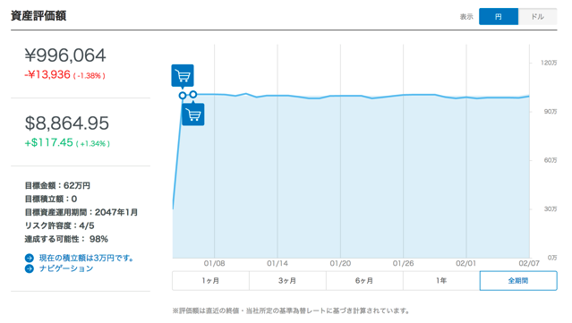
Task: Click the arrow icon beside 現在の積立額は3万円です
Action: (30, 258)
